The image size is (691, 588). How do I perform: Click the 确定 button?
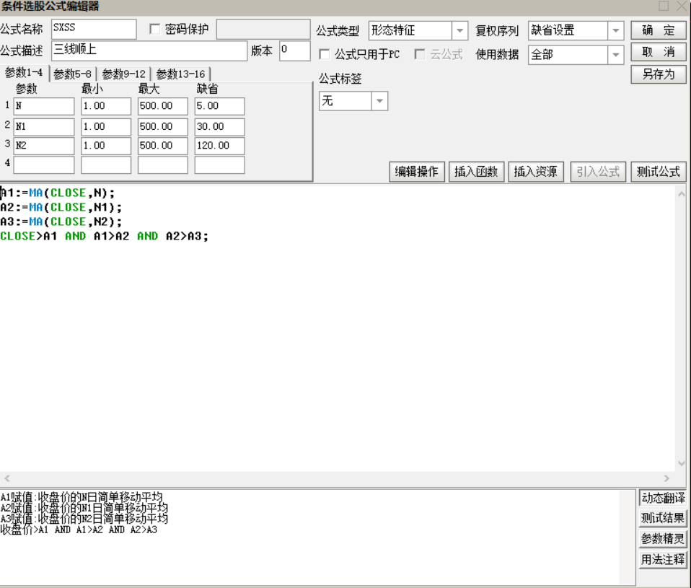pyautogui.click(x=659, y=30)
